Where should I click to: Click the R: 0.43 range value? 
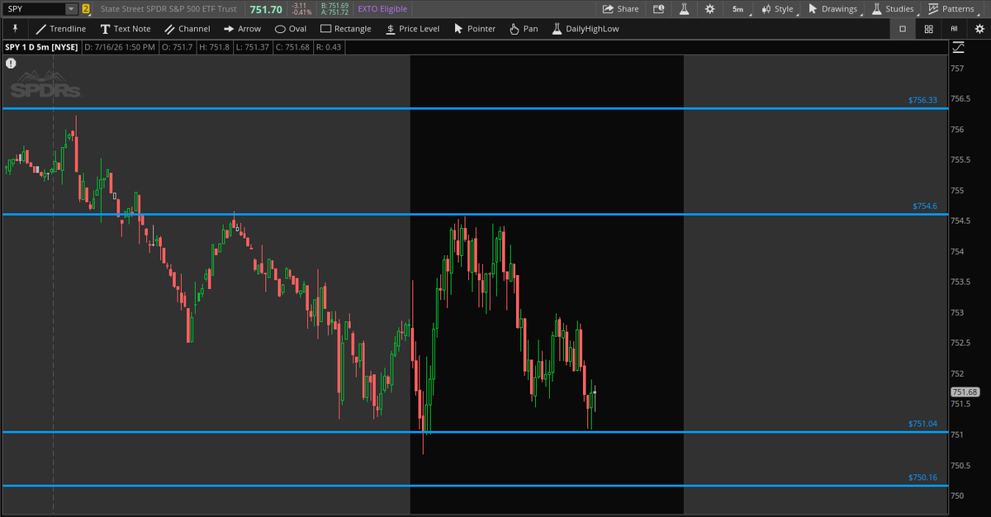[327, 47]
